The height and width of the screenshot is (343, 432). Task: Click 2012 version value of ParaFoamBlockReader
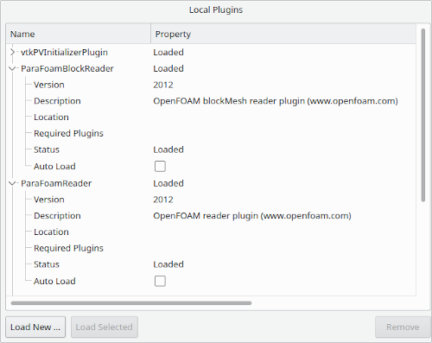(163, 85)
